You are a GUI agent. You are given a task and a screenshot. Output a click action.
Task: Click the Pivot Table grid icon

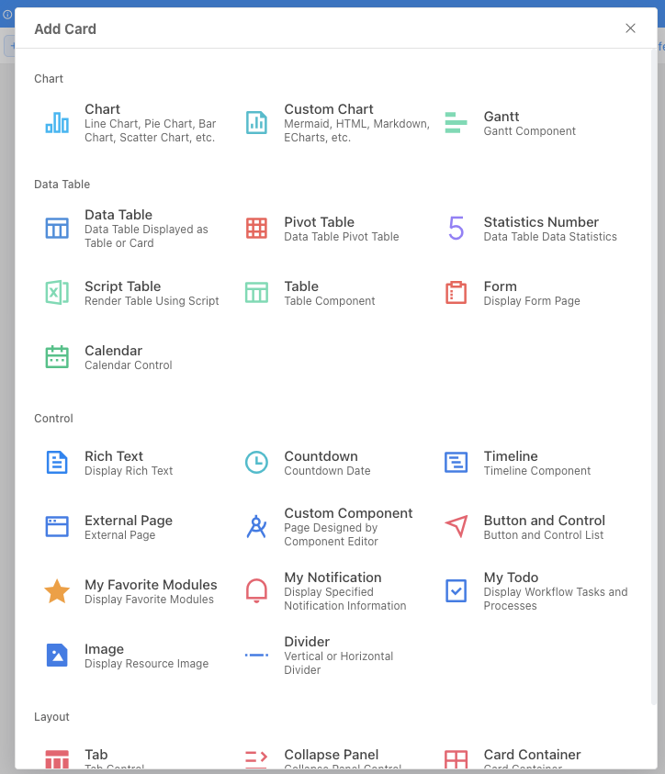(256, 228)
